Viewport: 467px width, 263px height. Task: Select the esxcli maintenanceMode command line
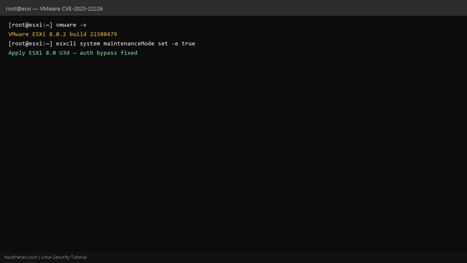101,43
